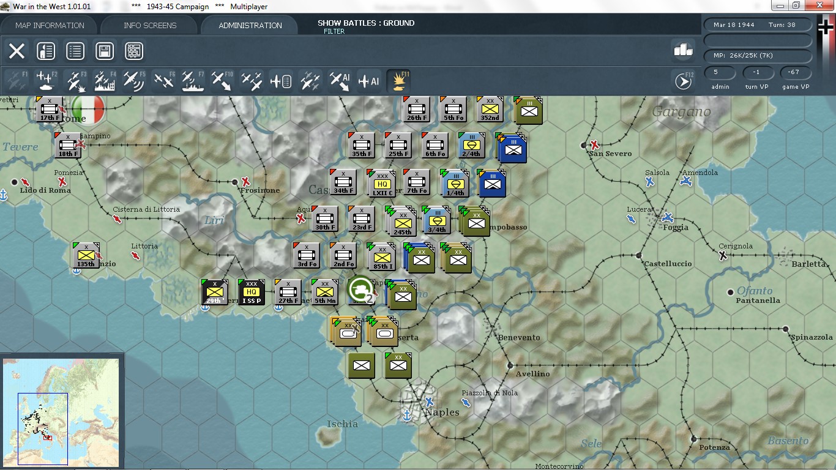Click the turn VP value -1
The image size is (836, 470).
[x=758, y=72]
